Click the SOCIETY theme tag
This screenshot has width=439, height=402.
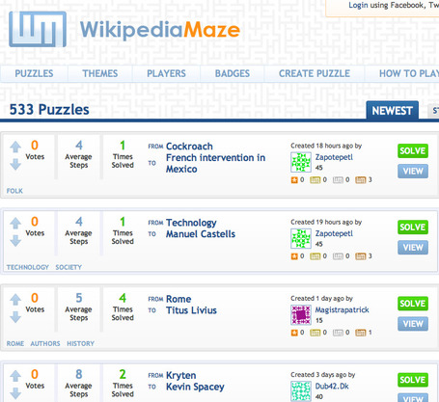69,267
